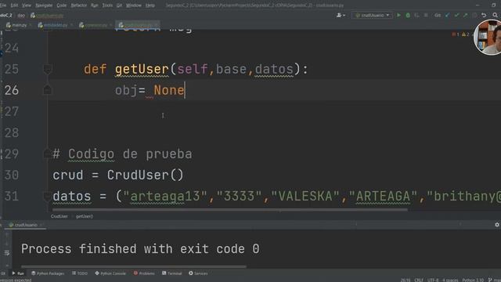Run the crudUsuario configuration
The height and width of the screenshot is (282, 501).
point(398,15)
